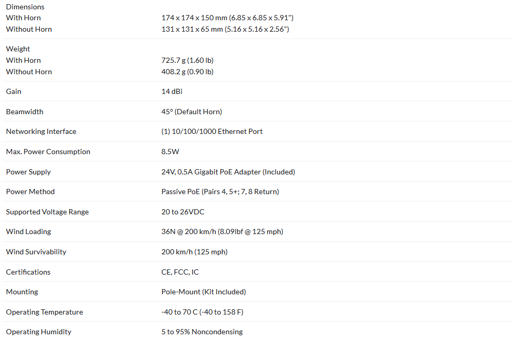Viewport: 513px width, 341px height.
Task: Select the Passive PoE power method value
Action: pyautogui.click(x=220, y=192)
